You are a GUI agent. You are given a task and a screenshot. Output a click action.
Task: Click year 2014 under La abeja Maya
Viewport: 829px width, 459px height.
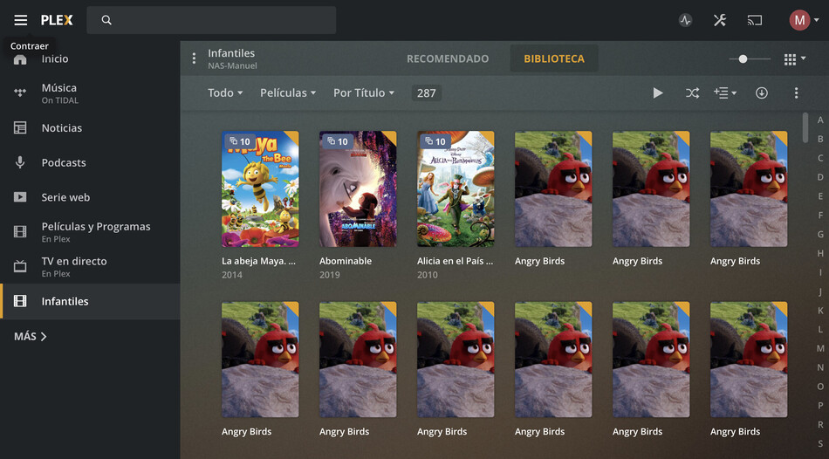click(x=232, y=275)
